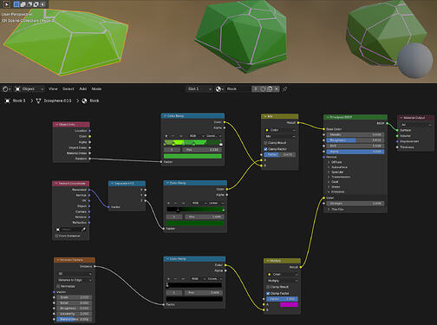The image size is (437, 325).
Task: Click the material user count button
Action: point(255,89)
